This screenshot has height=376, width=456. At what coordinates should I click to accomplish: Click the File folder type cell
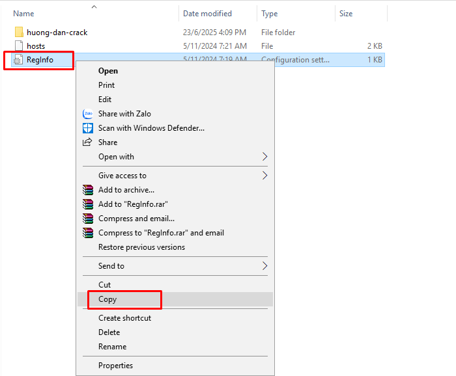pos(278,33)
